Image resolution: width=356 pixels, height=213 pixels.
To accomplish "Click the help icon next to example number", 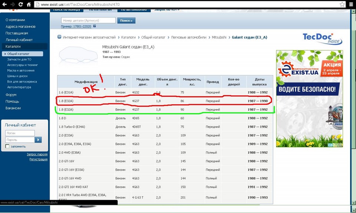I will pos(95,26).
